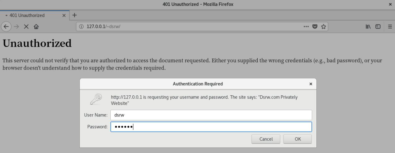395x153 pixels.
Task: Click the forward navigation arrow
Action: coord(16,27)
